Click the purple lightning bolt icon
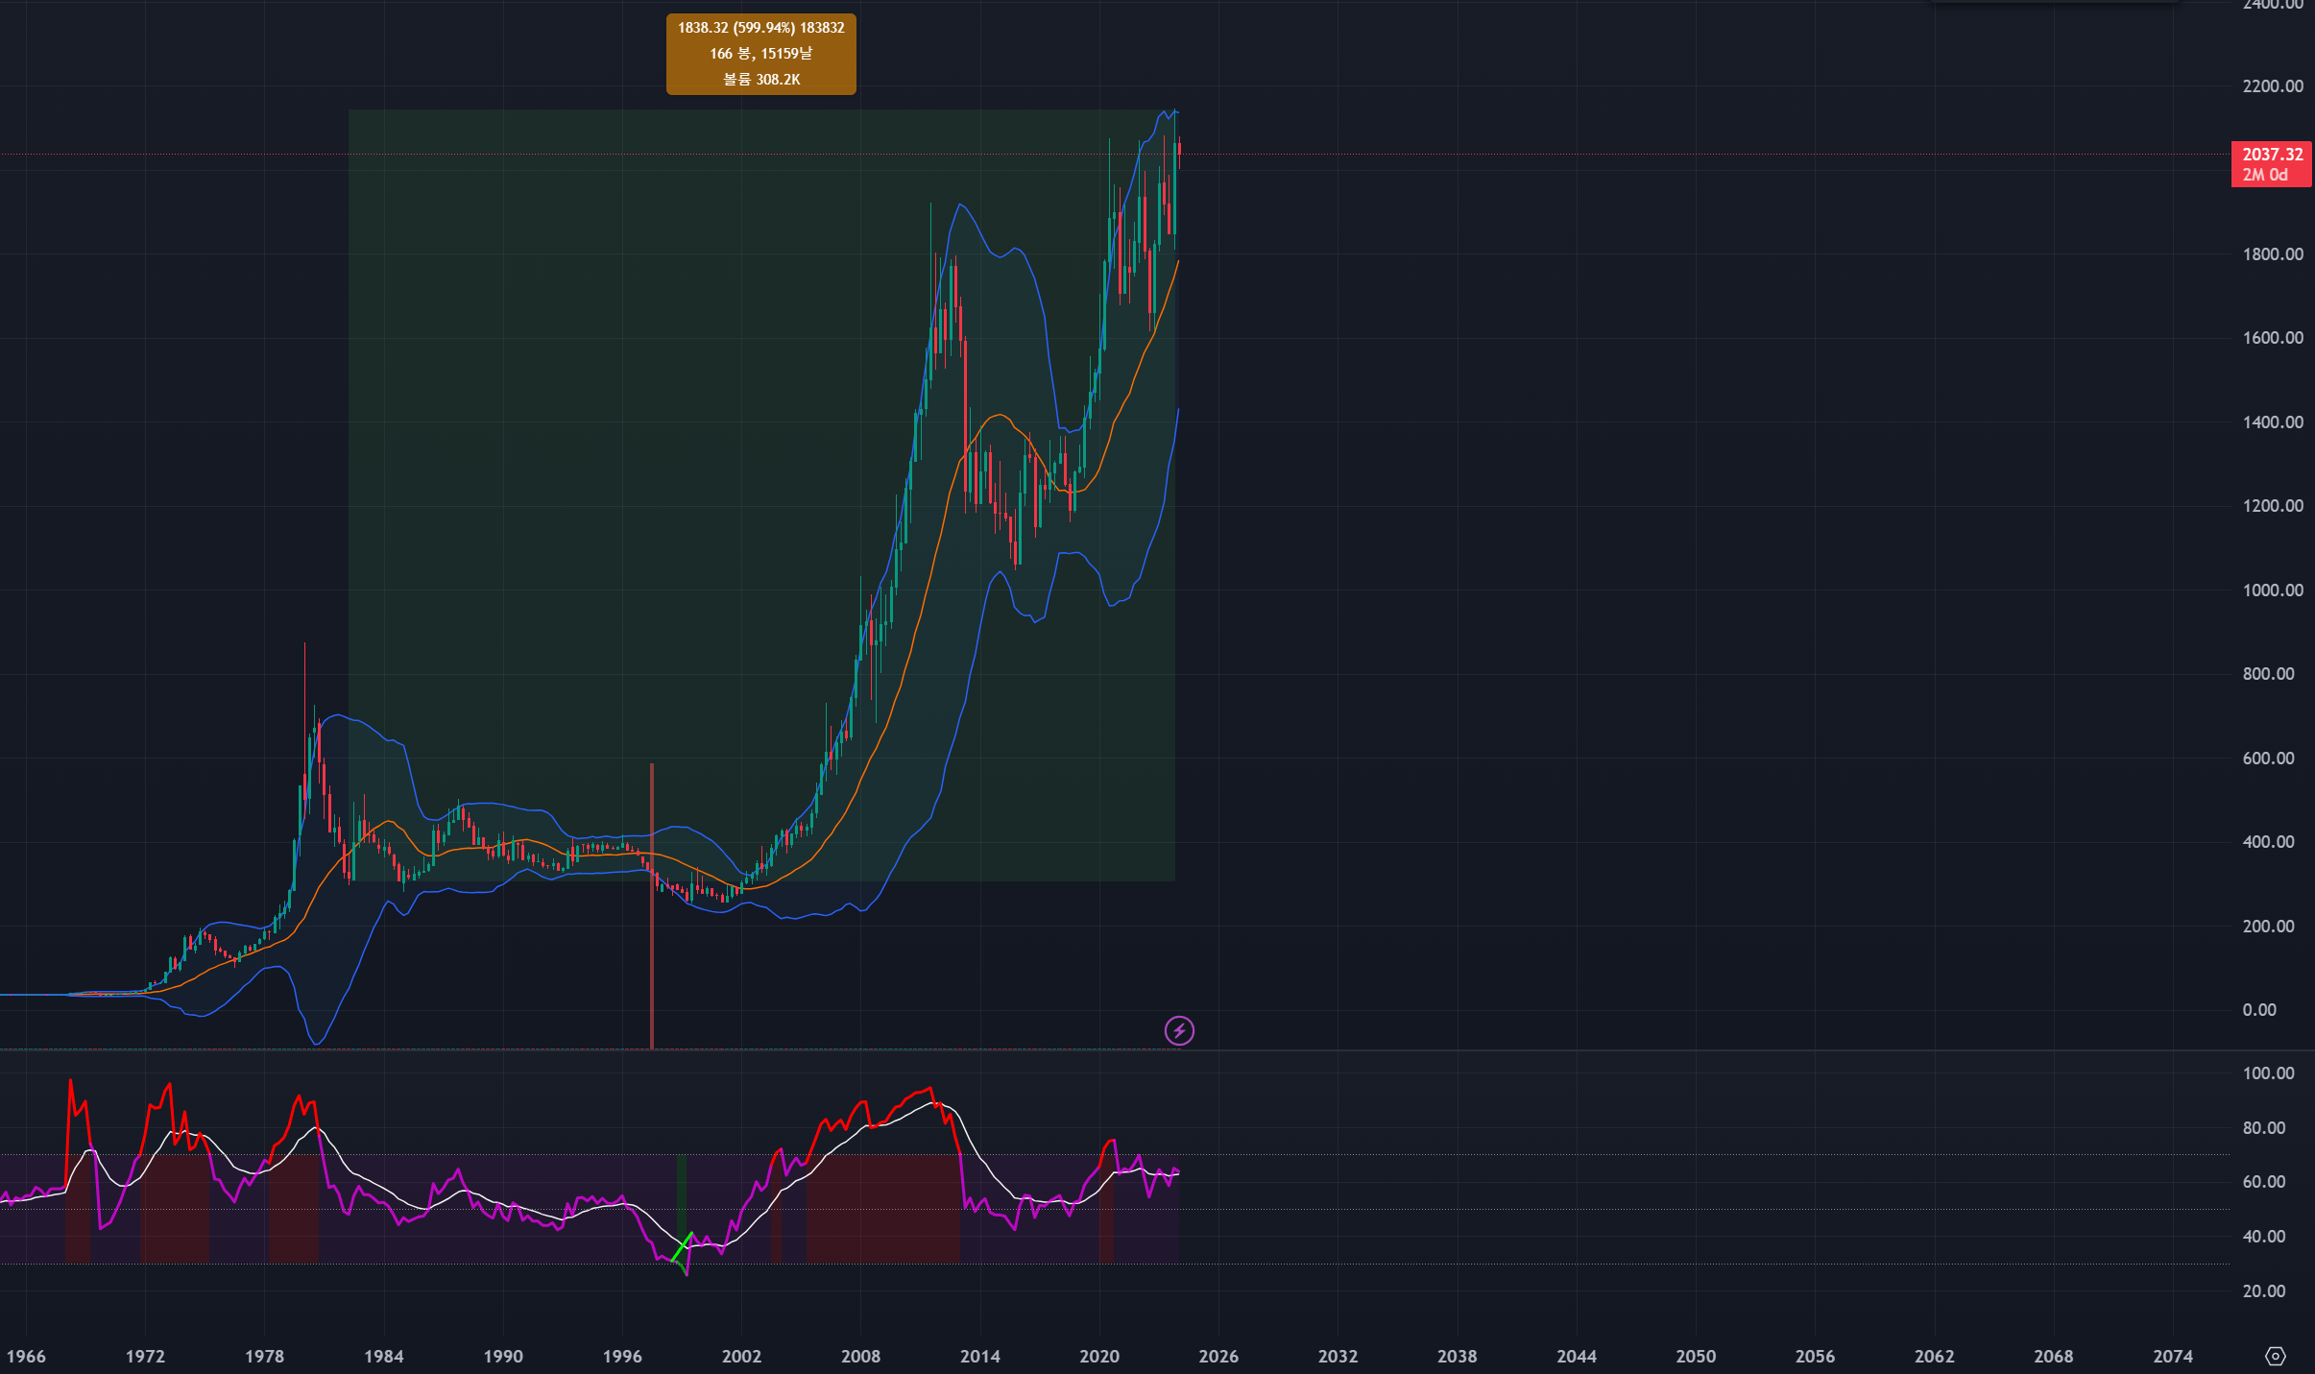 (1179, 1030)
